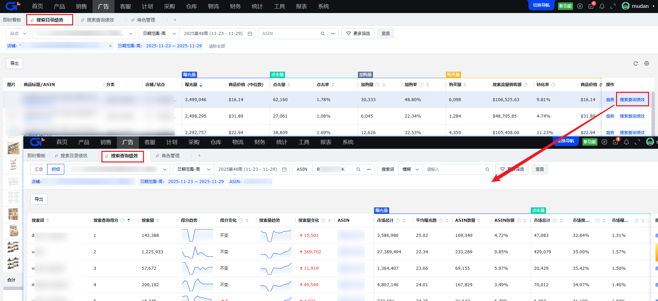Open the 模糊 match type dropdown

(411, 169)
